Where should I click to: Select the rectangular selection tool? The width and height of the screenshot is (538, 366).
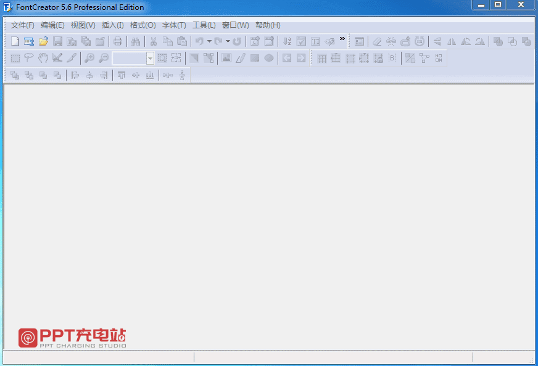click(15, 59)
